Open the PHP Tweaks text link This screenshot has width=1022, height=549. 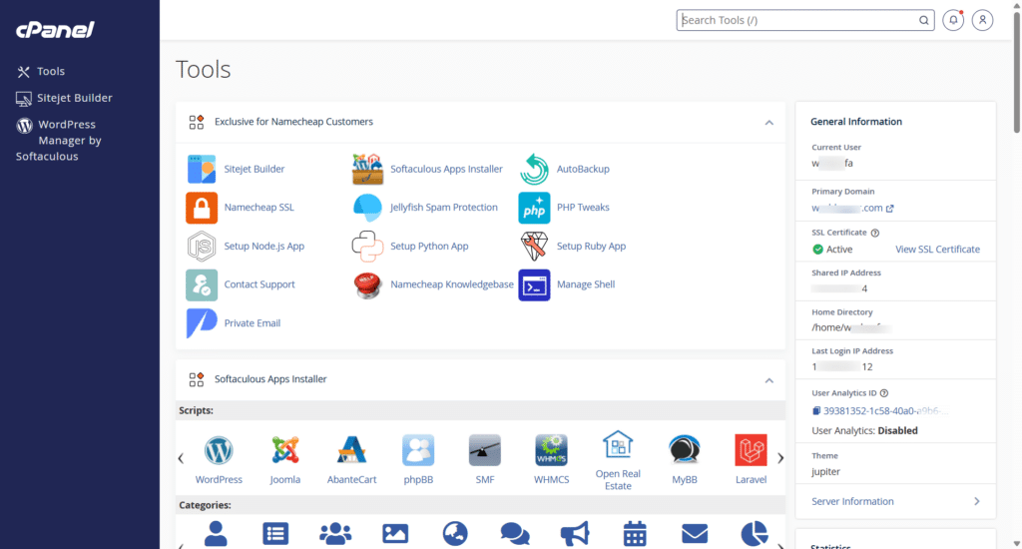(x=583, y=208)
